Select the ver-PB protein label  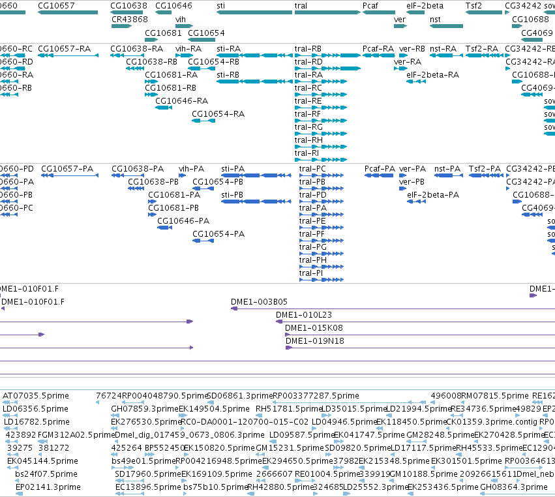[412, 181]
